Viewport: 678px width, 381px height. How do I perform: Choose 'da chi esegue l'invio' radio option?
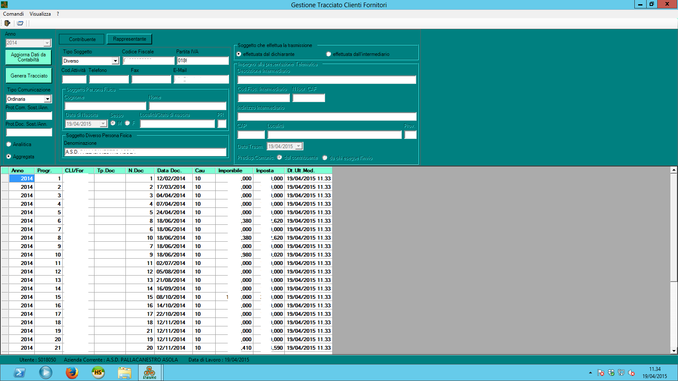click(x=325, y=158)
